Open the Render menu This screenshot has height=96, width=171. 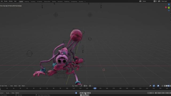(6, 1)
